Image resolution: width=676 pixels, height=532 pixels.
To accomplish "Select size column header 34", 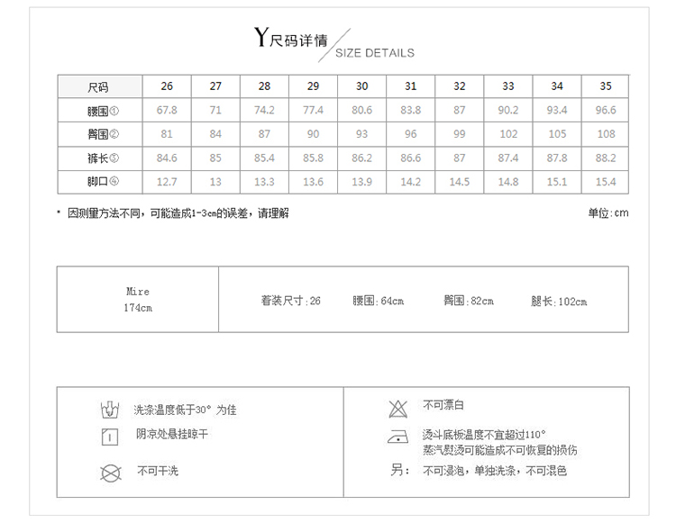I will point(557,86).
